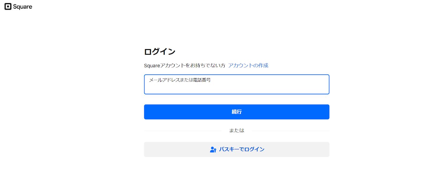Click the left edge of the 続行 button
Screen dimensions: 428x193
click(150, 112)
